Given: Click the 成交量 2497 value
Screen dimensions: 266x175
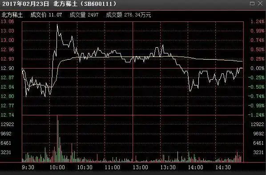Looking at the screenshot, I should [x=93, y=15].
